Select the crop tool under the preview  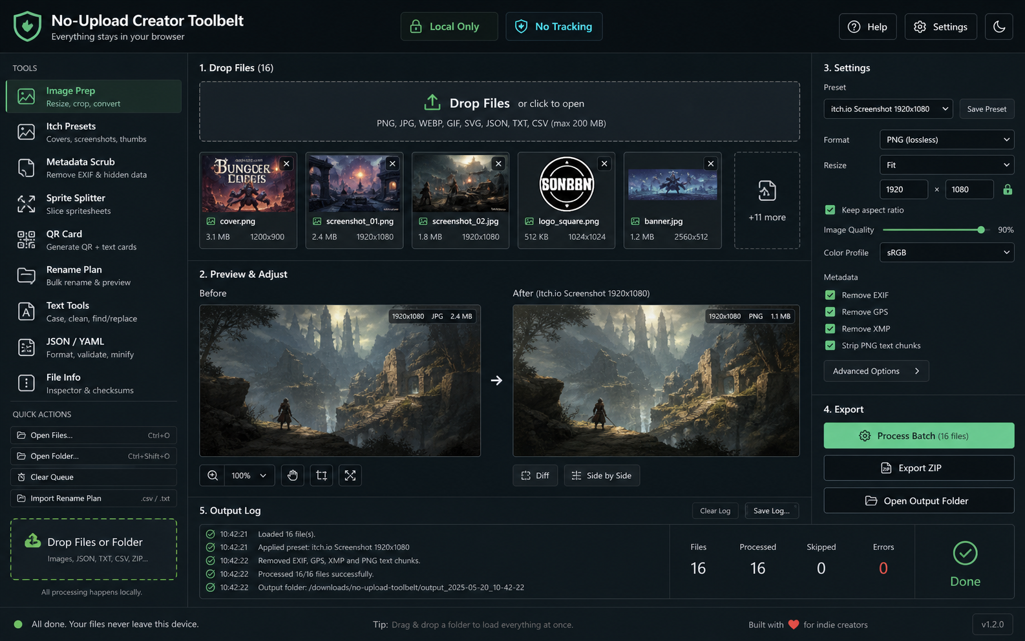coord(321,476)
